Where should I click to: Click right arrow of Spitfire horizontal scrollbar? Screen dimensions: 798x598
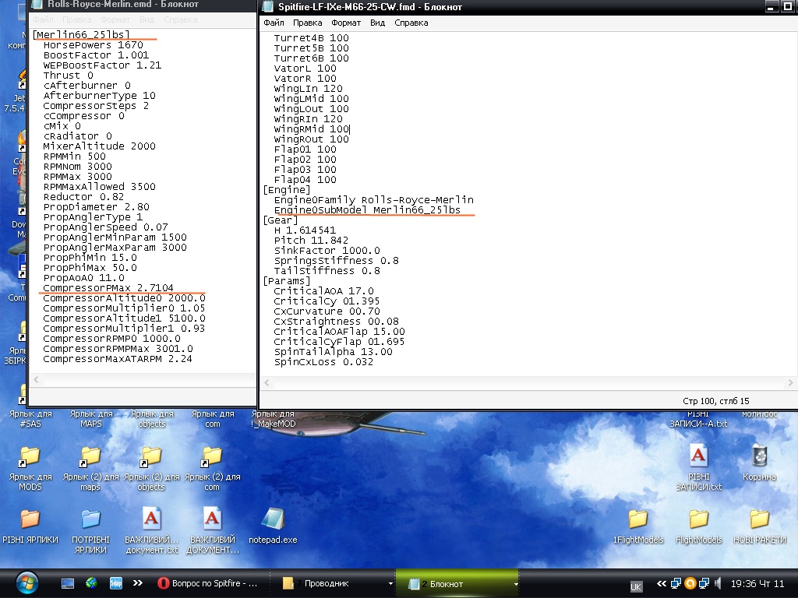click(x=790, y=382)
